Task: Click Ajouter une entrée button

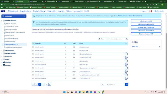Action: (146, 21)
